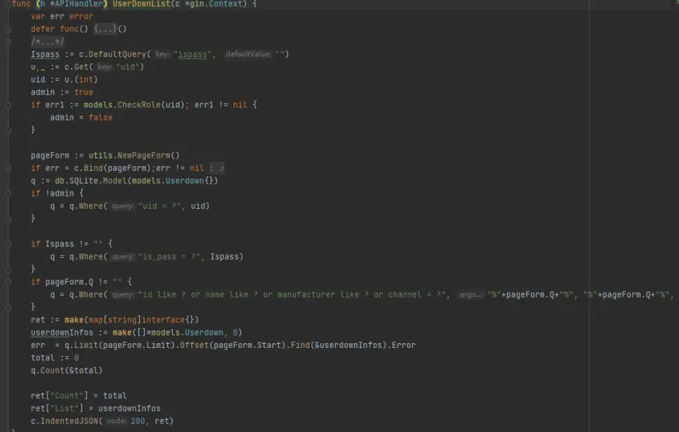Expand the folded defer func block
This screenshot has height=432, width=679.
8,30
